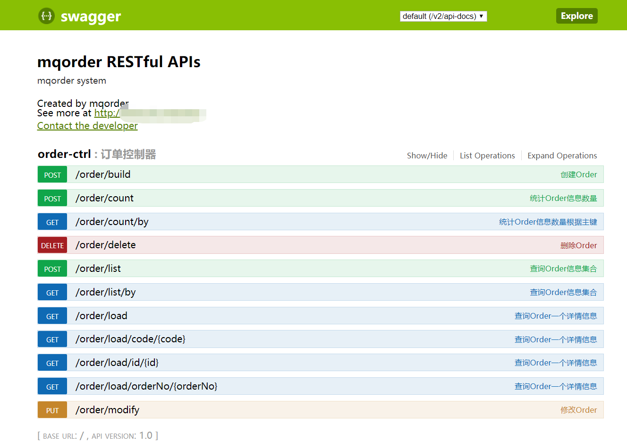Click description on /order/load/code/{code} row
This screenshot has height=443, width=627.
click(x=556, y=339)
